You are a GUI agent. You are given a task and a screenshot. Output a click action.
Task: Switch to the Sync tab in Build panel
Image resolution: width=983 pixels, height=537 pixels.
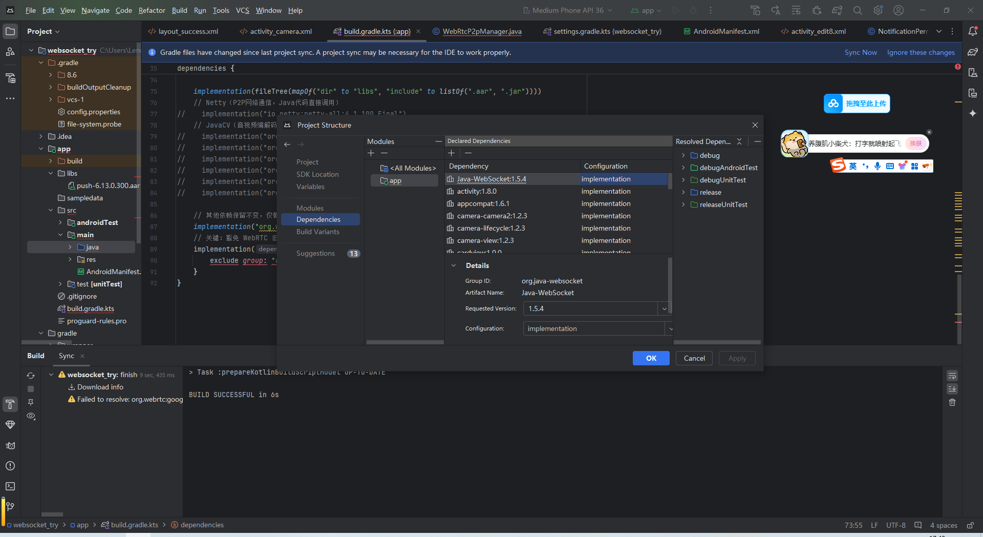pyautogui.click(x=67, y=356)
